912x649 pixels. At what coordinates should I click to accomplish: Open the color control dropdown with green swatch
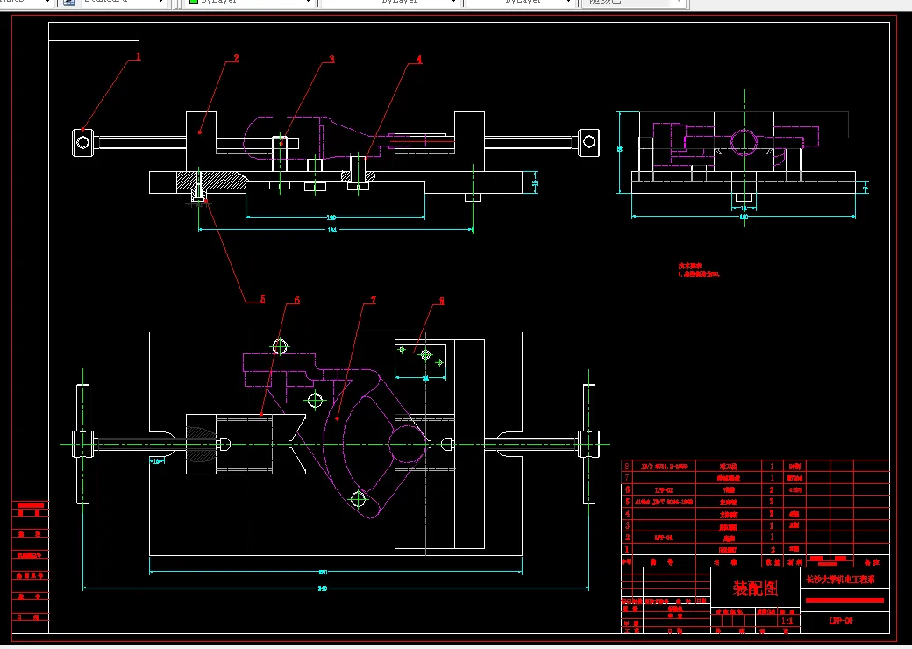point(250,2)
